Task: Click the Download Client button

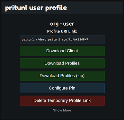Action: [x=62, y=51]
